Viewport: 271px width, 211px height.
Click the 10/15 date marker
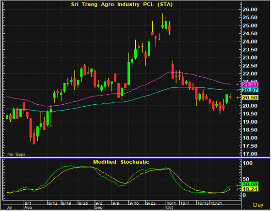(x=203, y=203)
